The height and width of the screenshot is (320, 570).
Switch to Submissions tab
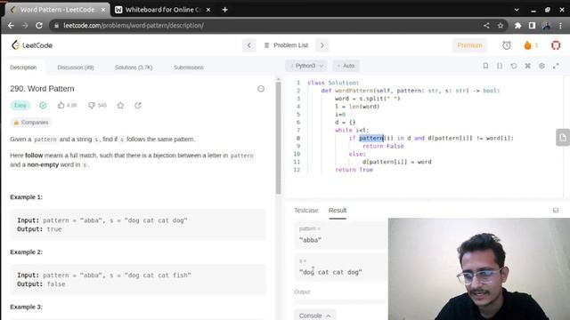188,68
